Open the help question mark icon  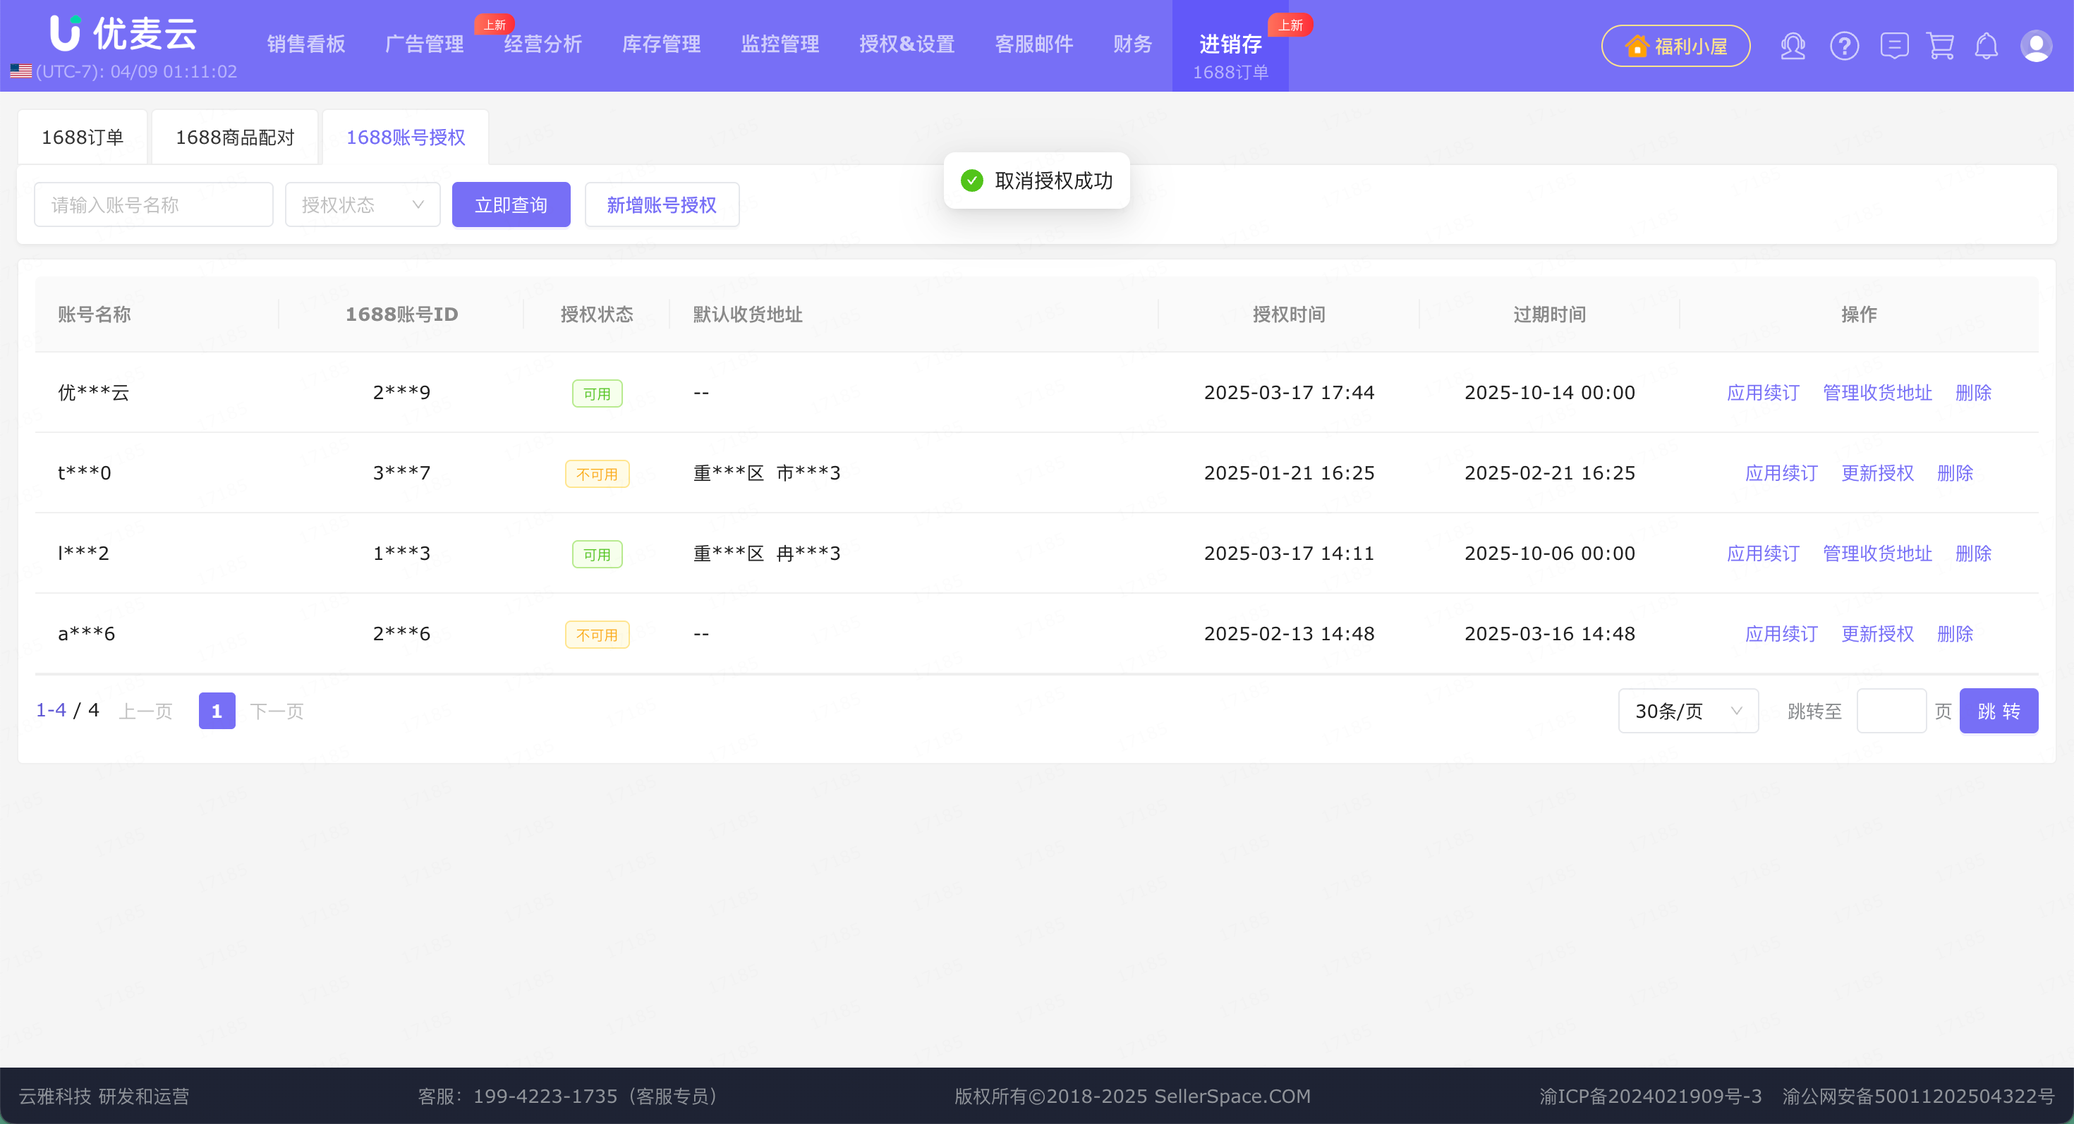(x=1844, y=46)
